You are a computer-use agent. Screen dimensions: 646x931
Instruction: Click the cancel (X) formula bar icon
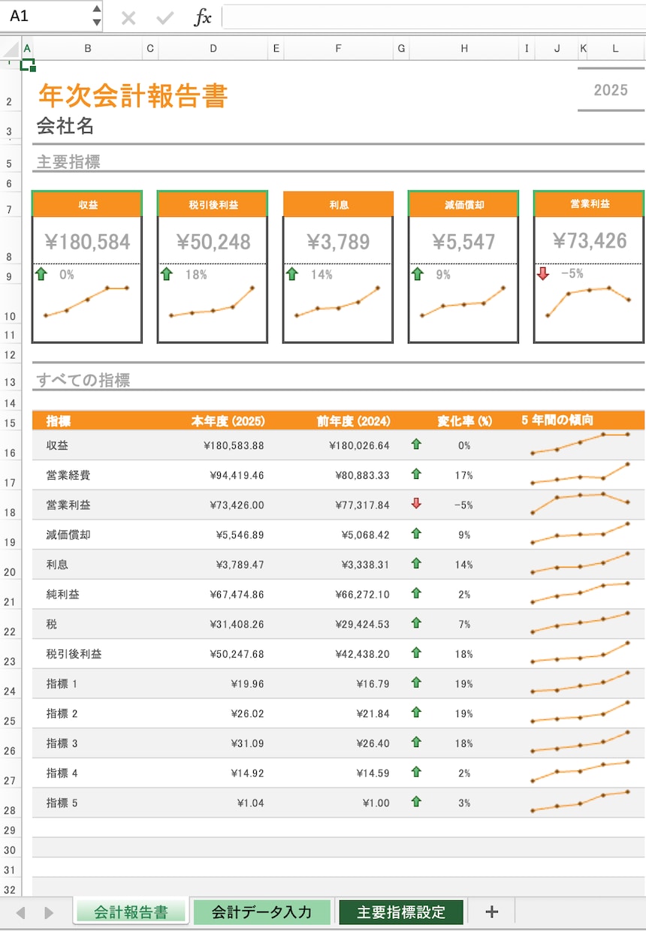pyautogui.click(x=128, y=18)
